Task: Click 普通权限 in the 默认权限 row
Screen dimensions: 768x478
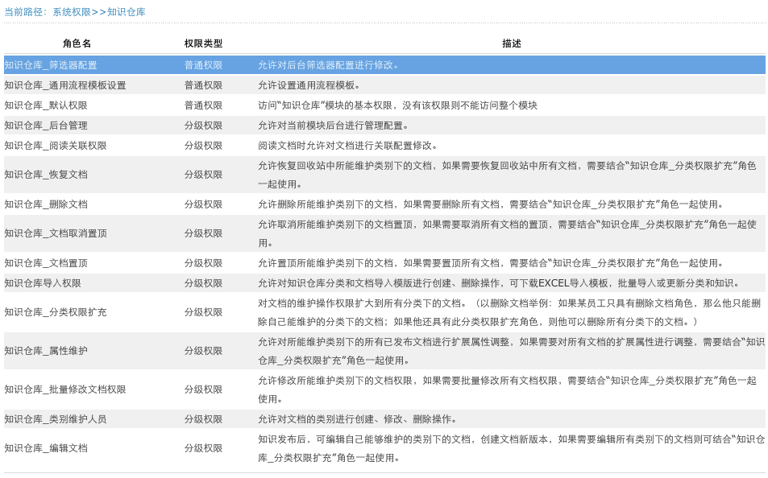Action: (x=203, y=105)
